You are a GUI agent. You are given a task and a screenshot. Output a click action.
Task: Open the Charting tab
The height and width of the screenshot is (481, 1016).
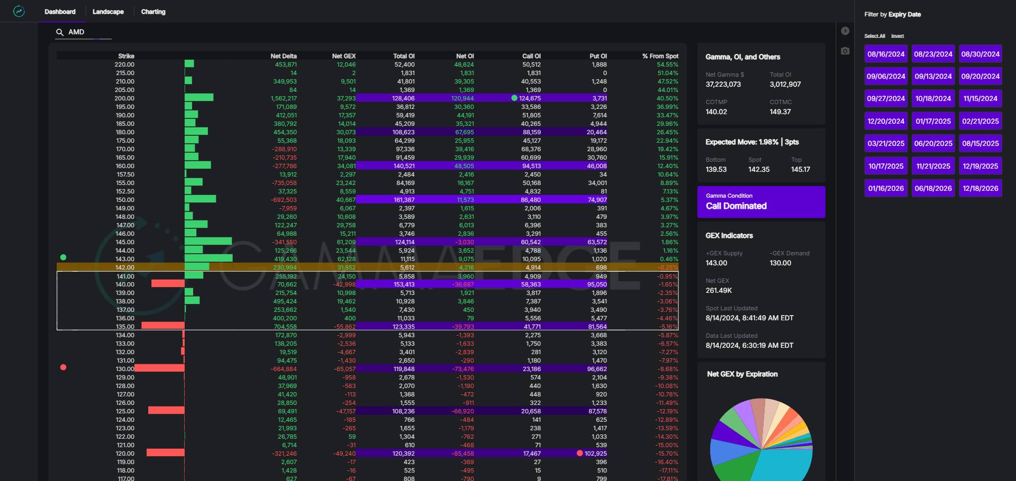(x=153, y=12)
